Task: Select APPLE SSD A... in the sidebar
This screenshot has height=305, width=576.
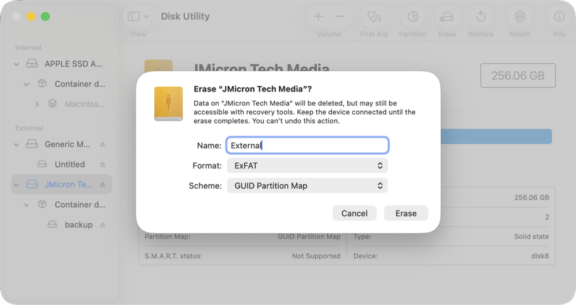Action: (74, 64)
